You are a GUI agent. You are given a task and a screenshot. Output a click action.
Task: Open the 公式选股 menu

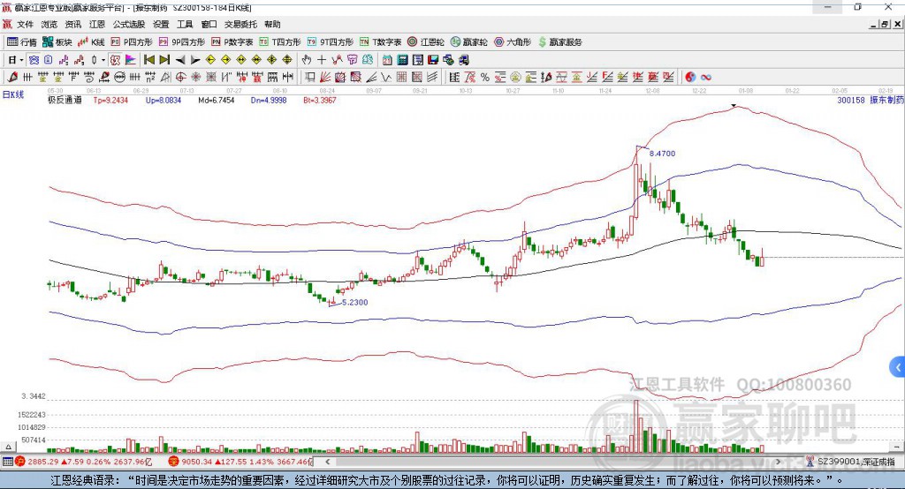tap(129, 24)
